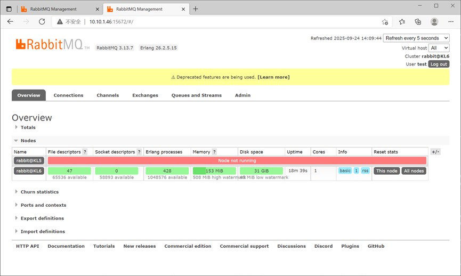Viewport: 461px width, 276px height.
Task: Open the Virtual host dropdown
Action: (439, 48)
